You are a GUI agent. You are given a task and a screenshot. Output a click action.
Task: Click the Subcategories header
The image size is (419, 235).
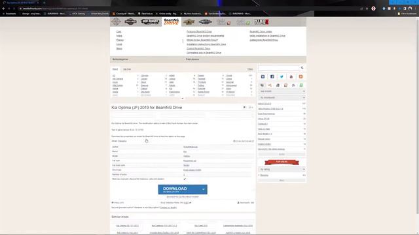pyautogui.click(x=120, y=59)
